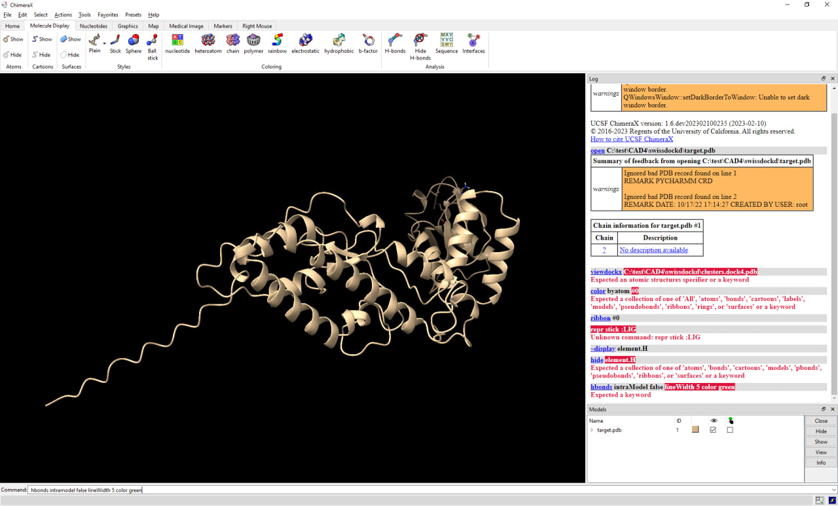Open the Sequence viewer icon
Screen dimensions: 838x506
click(446, 43)
